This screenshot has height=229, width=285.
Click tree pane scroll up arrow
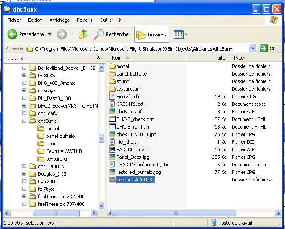point(101,68)
